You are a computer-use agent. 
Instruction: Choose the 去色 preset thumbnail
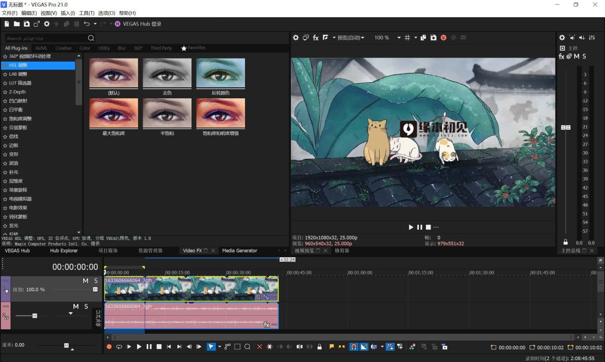coord(167,73)
